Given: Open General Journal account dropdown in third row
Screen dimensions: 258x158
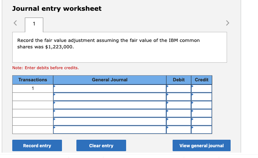Looking at the screenshot, I should pos(110,105).
